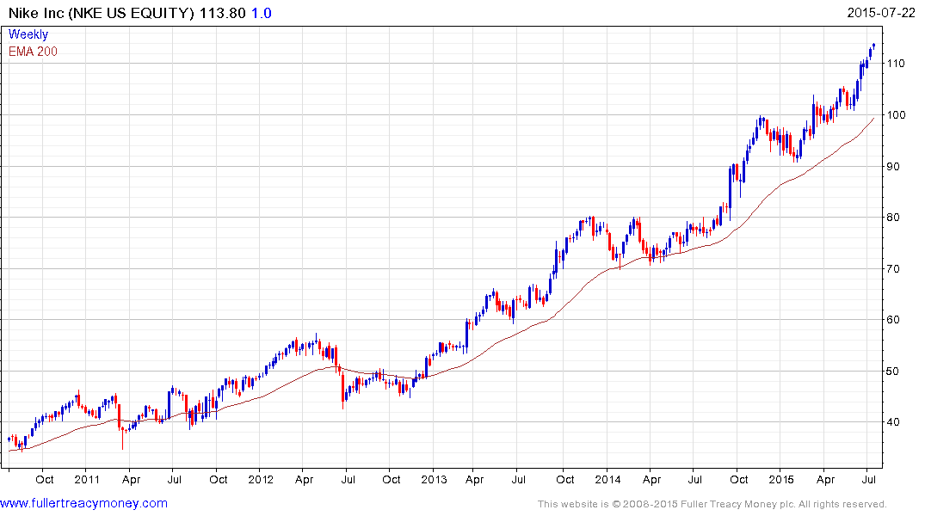Click the EMA 200 legend label
The height and width of the screenshot is (516, 925).
pyautogui.click(x=33, y=52)
